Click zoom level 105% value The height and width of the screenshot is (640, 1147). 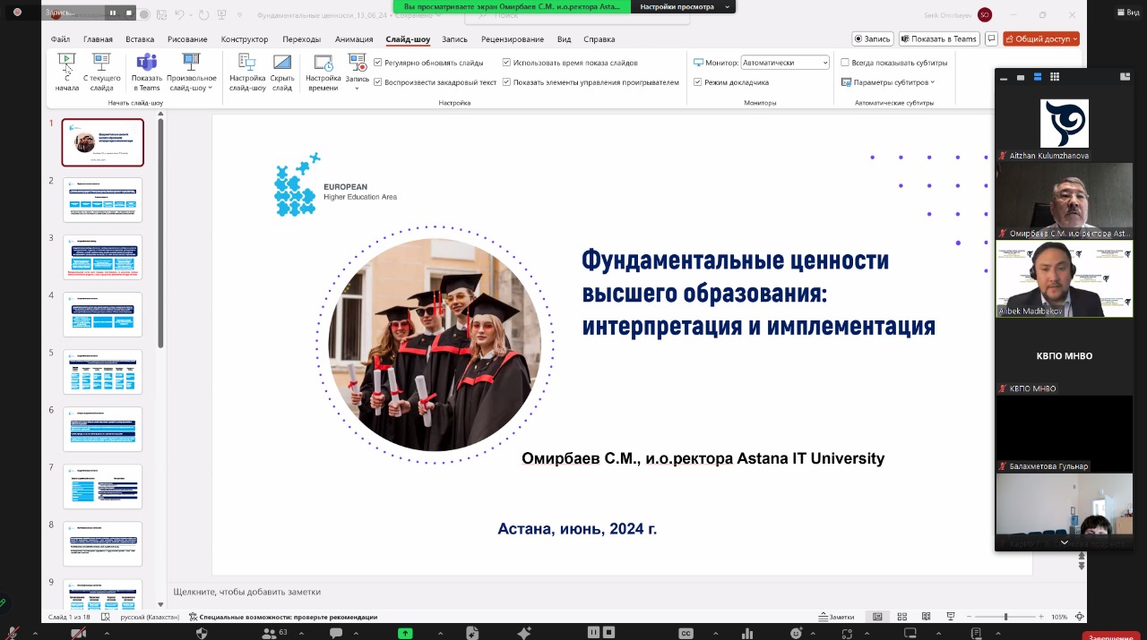click(x=1058, y=617)
